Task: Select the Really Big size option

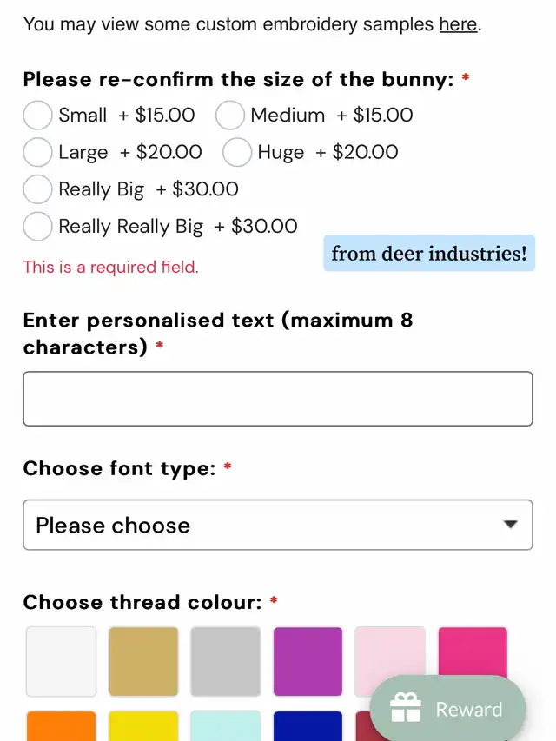Action: (x=37, y=189)
